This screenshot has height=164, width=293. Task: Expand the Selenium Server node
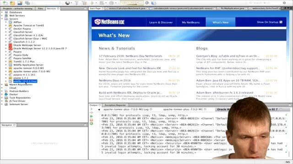tap(2, 104)
